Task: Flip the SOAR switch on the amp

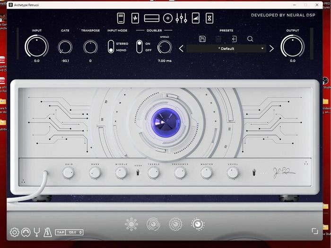Action: [138, 173]
